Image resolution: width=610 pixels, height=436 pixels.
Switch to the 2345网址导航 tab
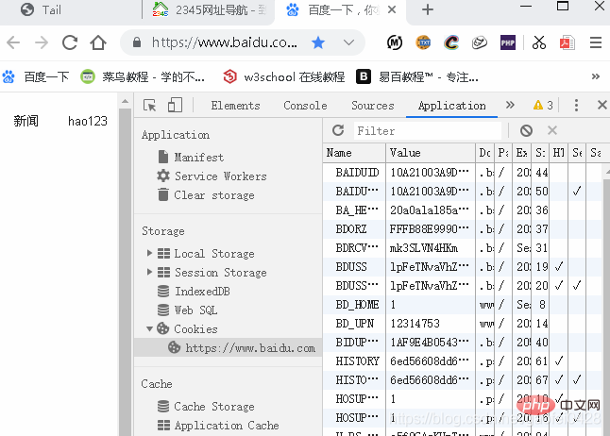pos(209,9)
